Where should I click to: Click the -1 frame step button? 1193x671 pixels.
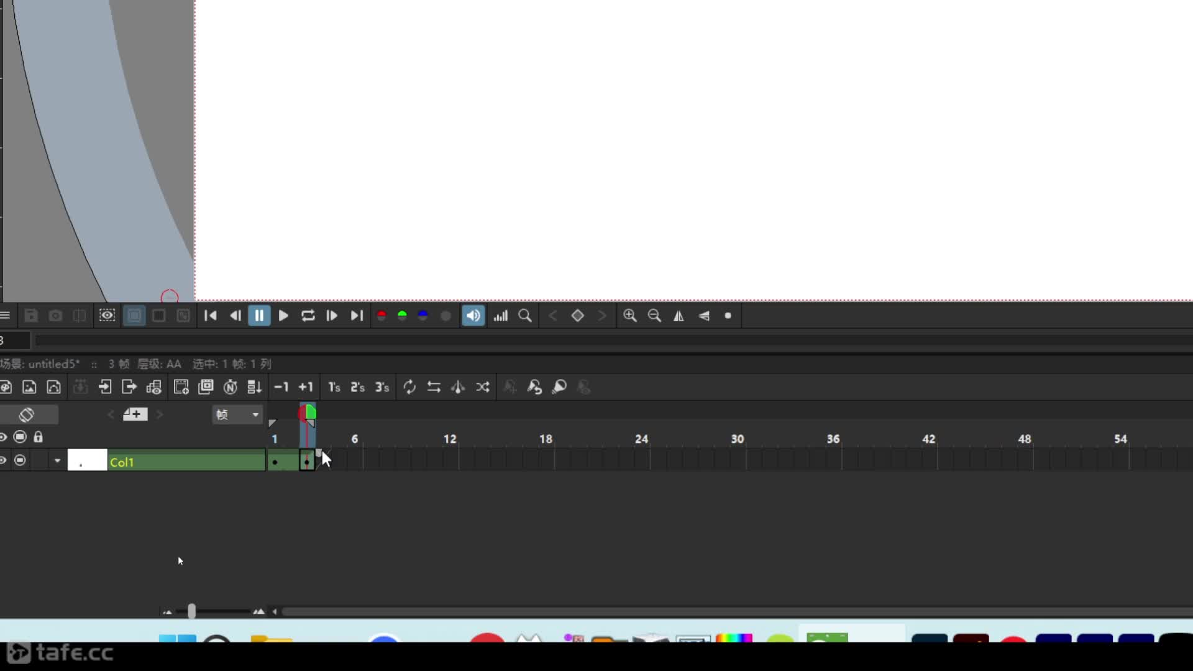click(x=282, y=388)
